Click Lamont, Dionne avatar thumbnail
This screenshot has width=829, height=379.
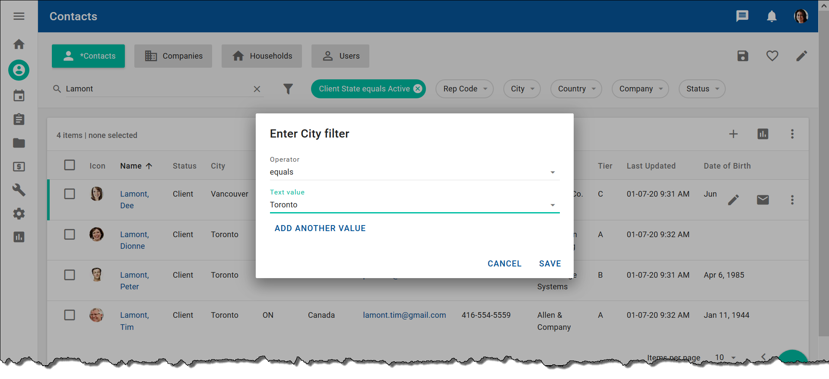(x=96, y=234)
